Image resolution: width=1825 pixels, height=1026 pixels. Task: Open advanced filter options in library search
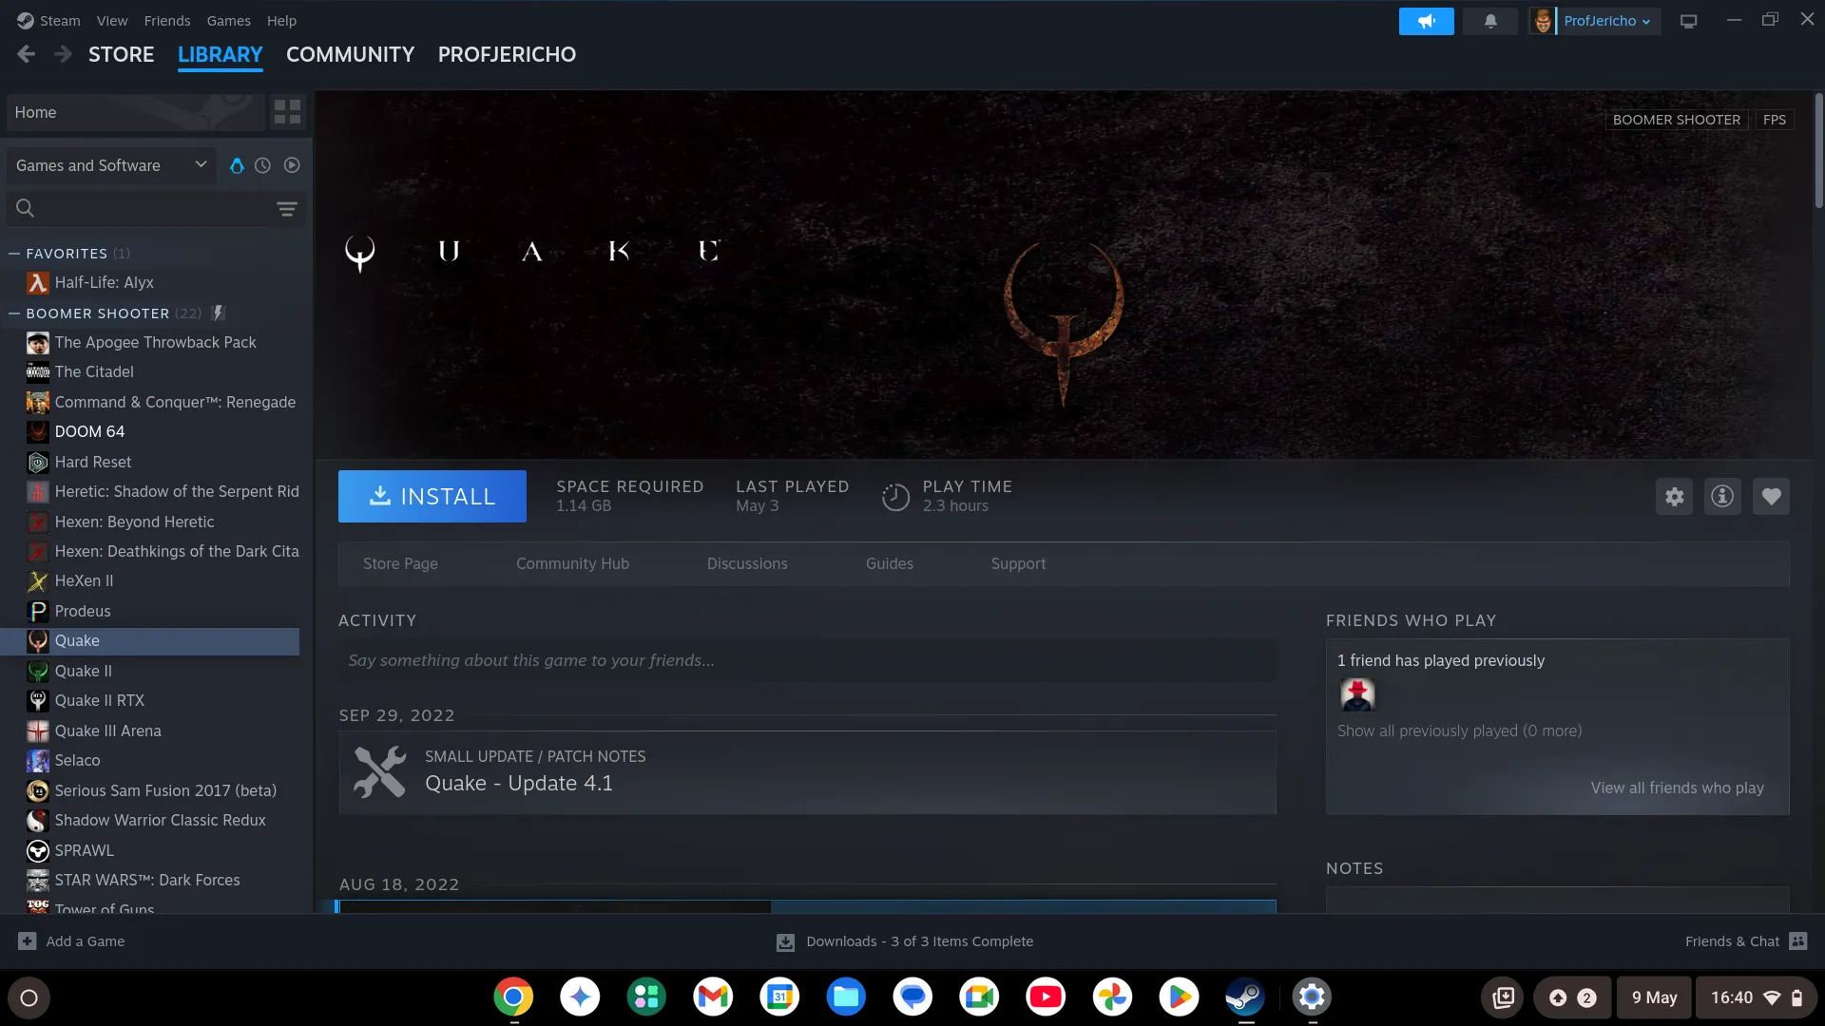coord(287,208)
